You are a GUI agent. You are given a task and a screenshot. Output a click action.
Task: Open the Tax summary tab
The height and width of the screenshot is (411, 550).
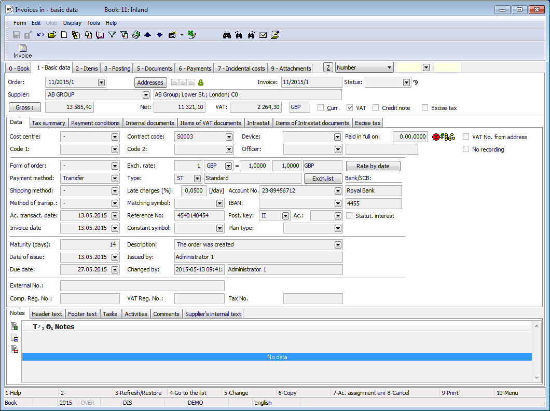click(x=49, y=123)
